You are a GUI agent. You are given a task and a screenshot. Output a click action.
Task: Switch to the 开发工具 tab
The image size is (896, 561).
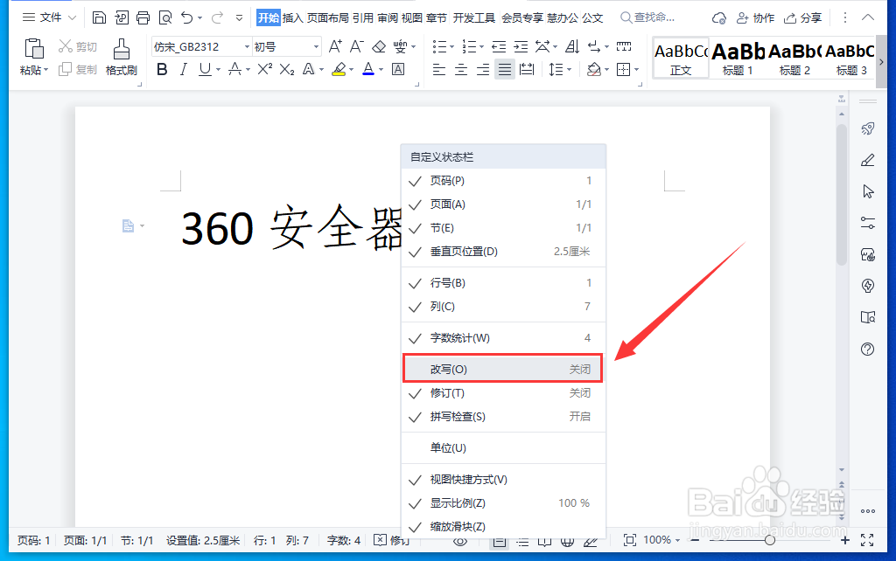473,17
